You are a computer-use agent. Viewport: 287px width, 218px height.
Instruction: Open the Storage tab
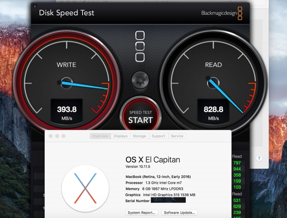[140, 136]
